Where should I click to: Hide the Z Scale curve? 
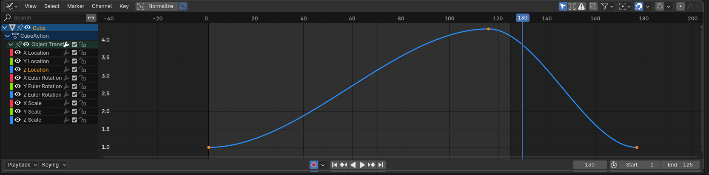(18, 120)
